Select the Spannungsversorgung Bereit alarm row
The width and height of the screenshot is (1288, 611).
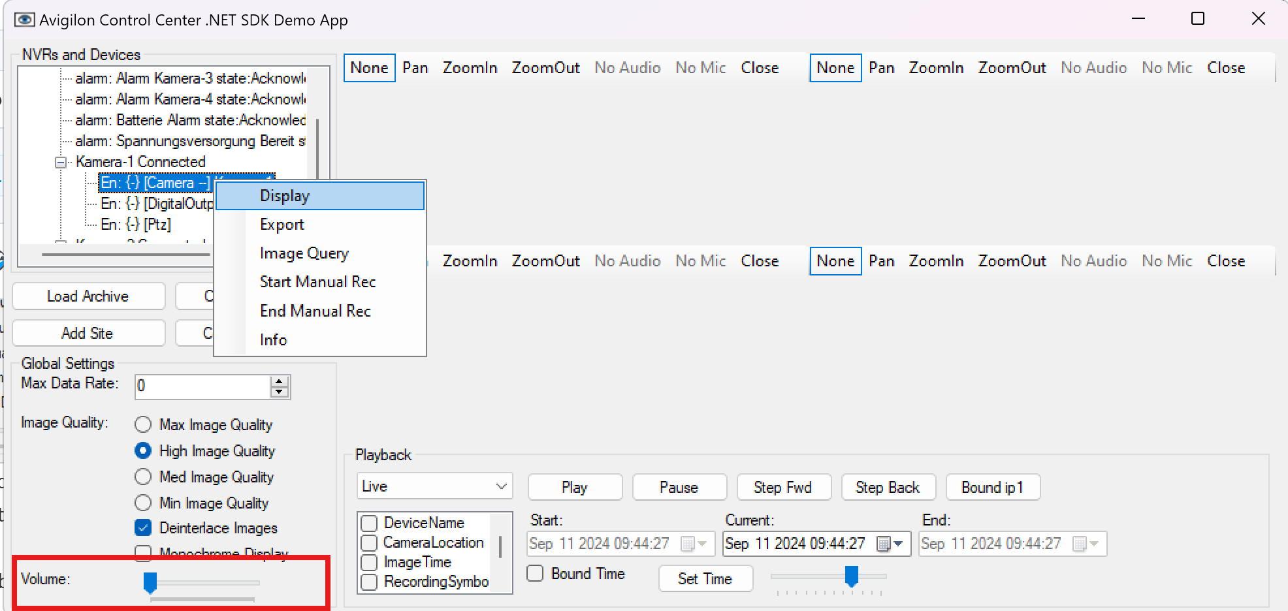(190, 141)
